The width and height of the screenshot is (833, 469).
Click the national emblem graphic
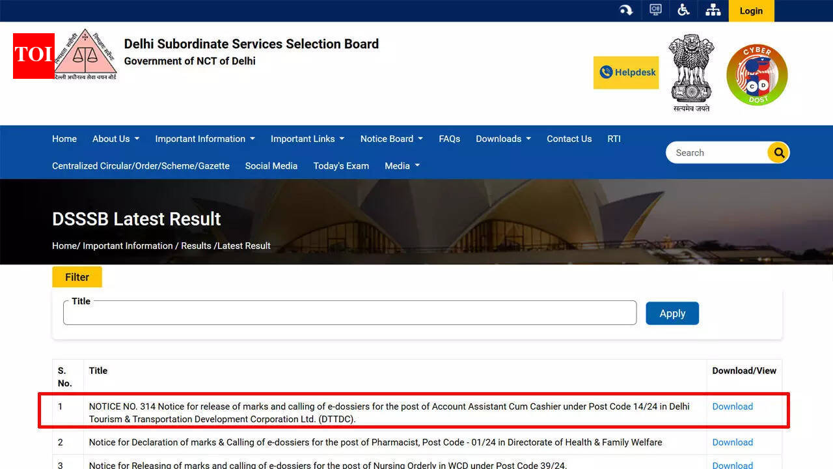pyautogui.click(x=691, y=72)
